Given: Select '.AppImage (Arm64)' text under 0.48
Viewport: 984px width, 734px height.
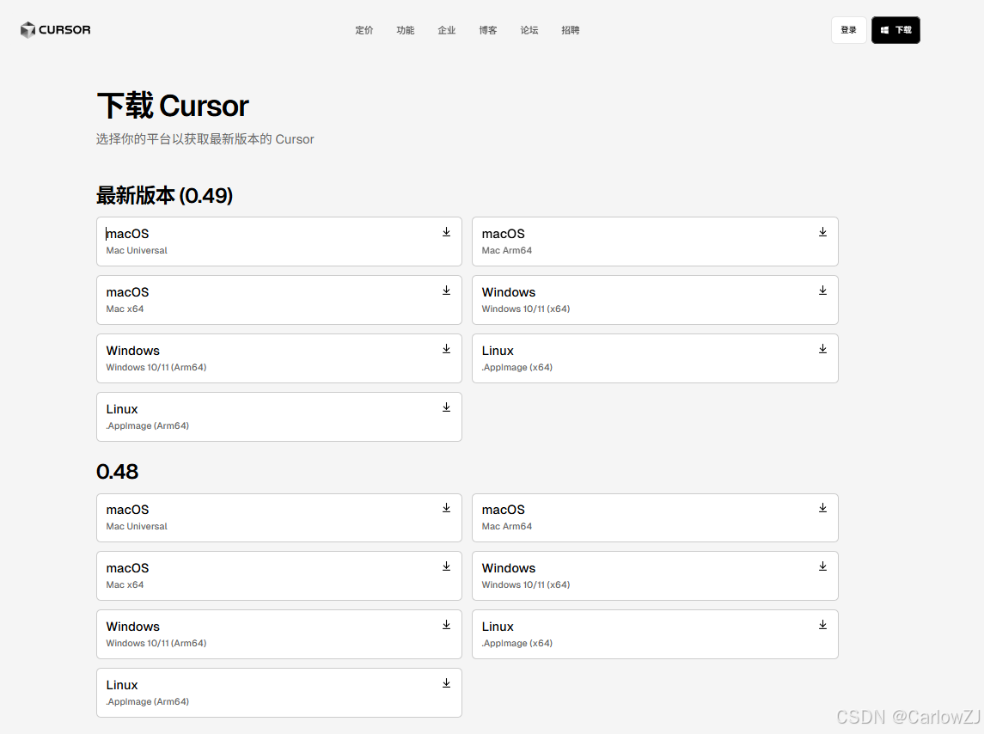Looking at the screenshot, I should (148, 701).
